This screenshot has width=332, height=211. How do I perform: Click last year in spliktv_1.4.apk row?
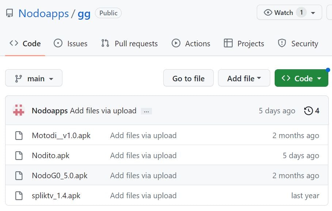coord(305,196)
